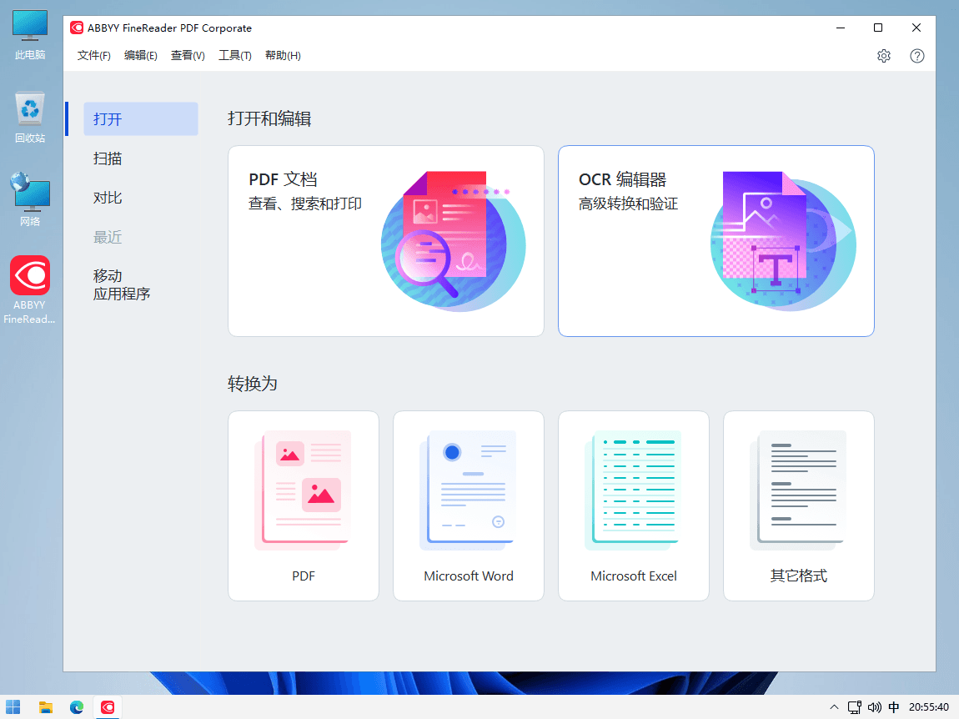Click the Microsoft Word label
This screenshot has width=959, height=719.
(x=469, y=576)
